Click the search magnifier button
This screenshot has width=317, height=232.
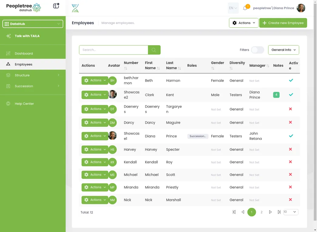pyautogui.click(x=154, y=50)
